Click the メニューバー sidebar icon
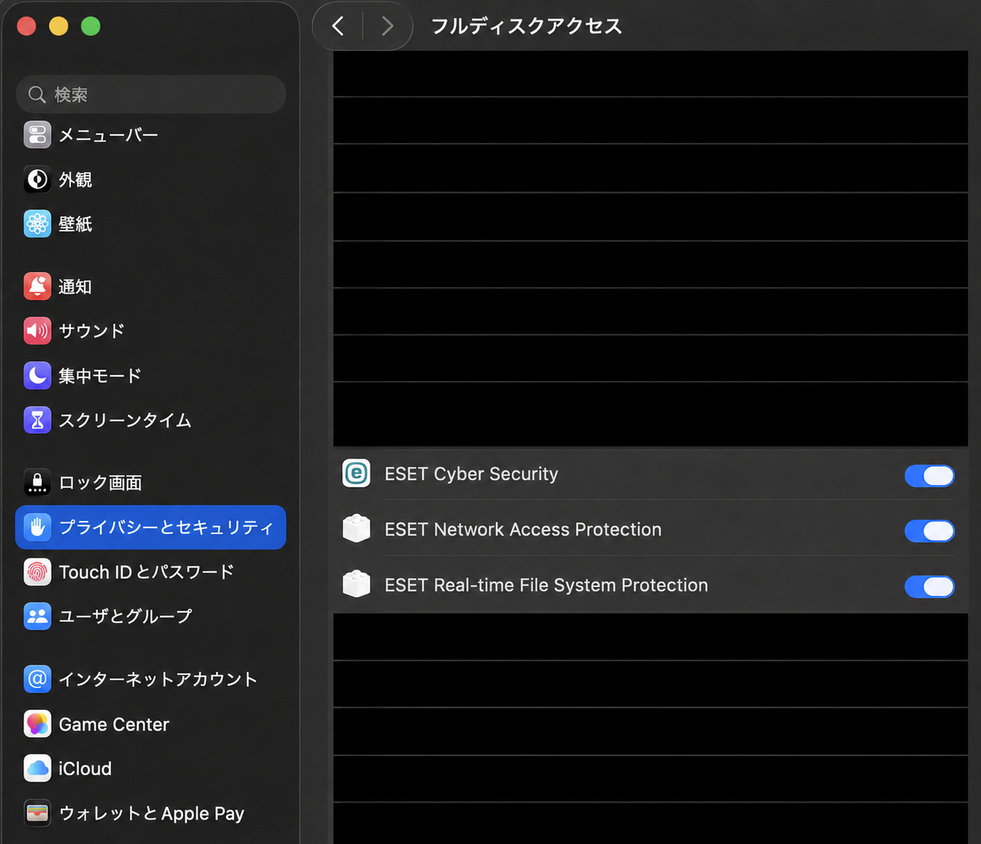 click(x=37, y=135)
